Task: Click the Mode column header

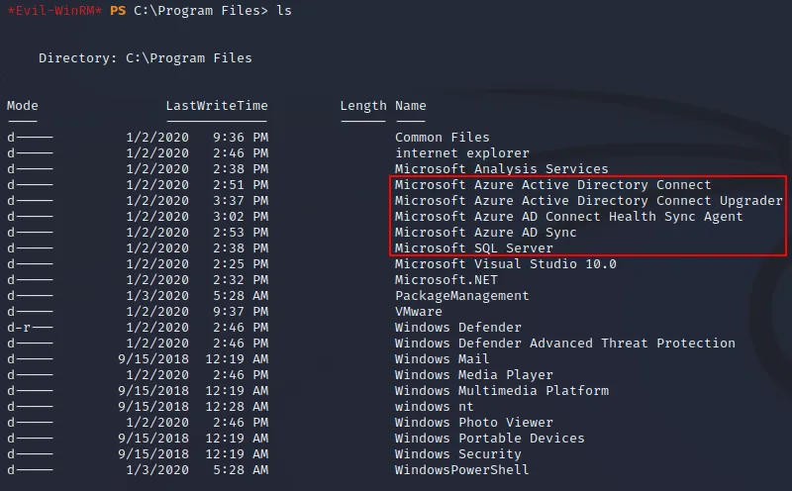Action: point(22,106)
